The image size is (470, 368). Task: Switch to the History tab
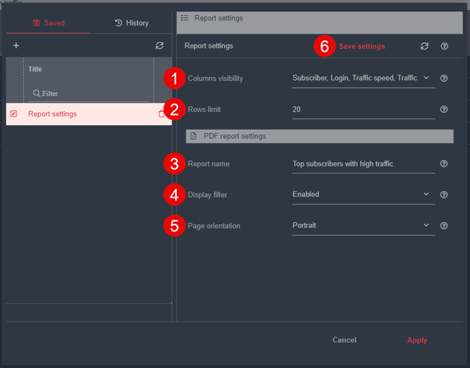click(x=132, y=23)
